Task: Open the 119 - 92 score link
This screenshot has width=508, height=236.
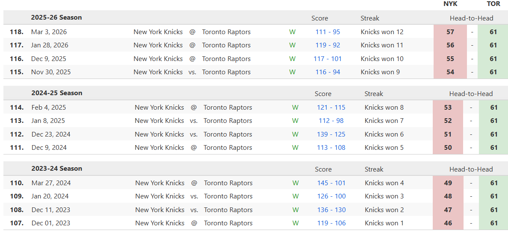Action: click(328, 45)
